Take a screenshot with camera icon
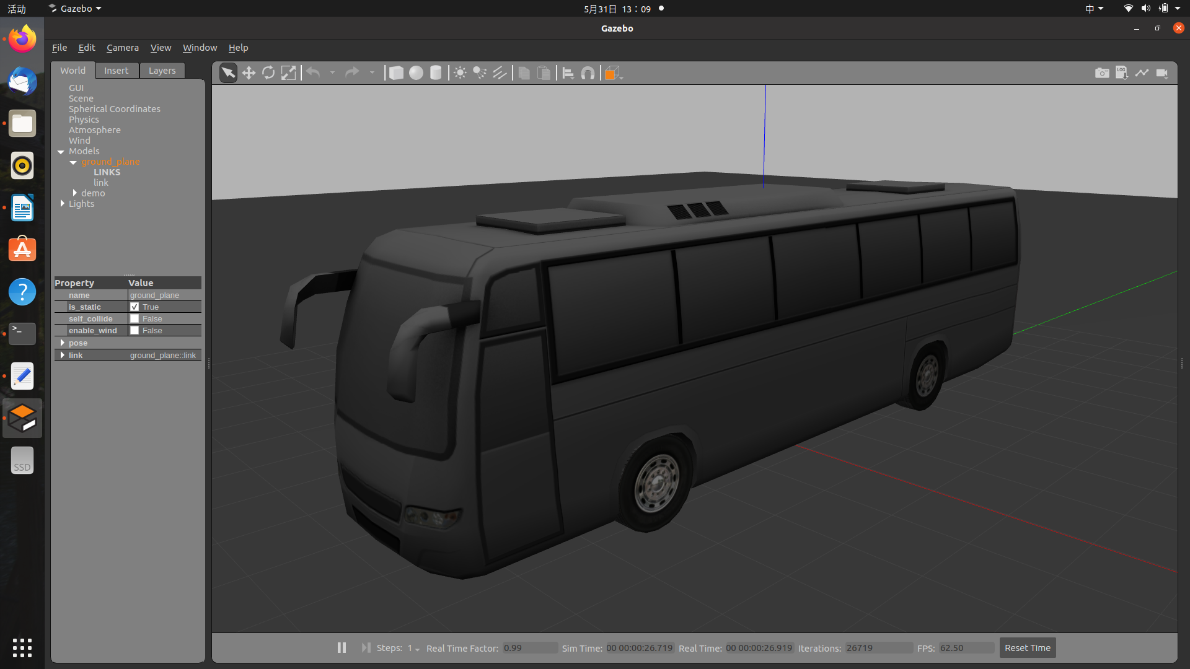Screen dimensions: 1190x669 [1101, 73]
